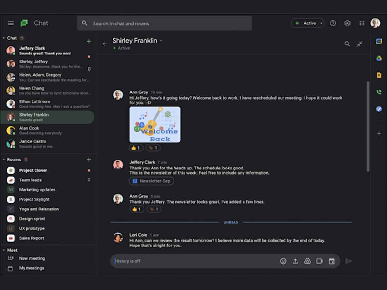Click pin icon on Shirley, Jeffery chat
The image size is (387, 290).
89,69
